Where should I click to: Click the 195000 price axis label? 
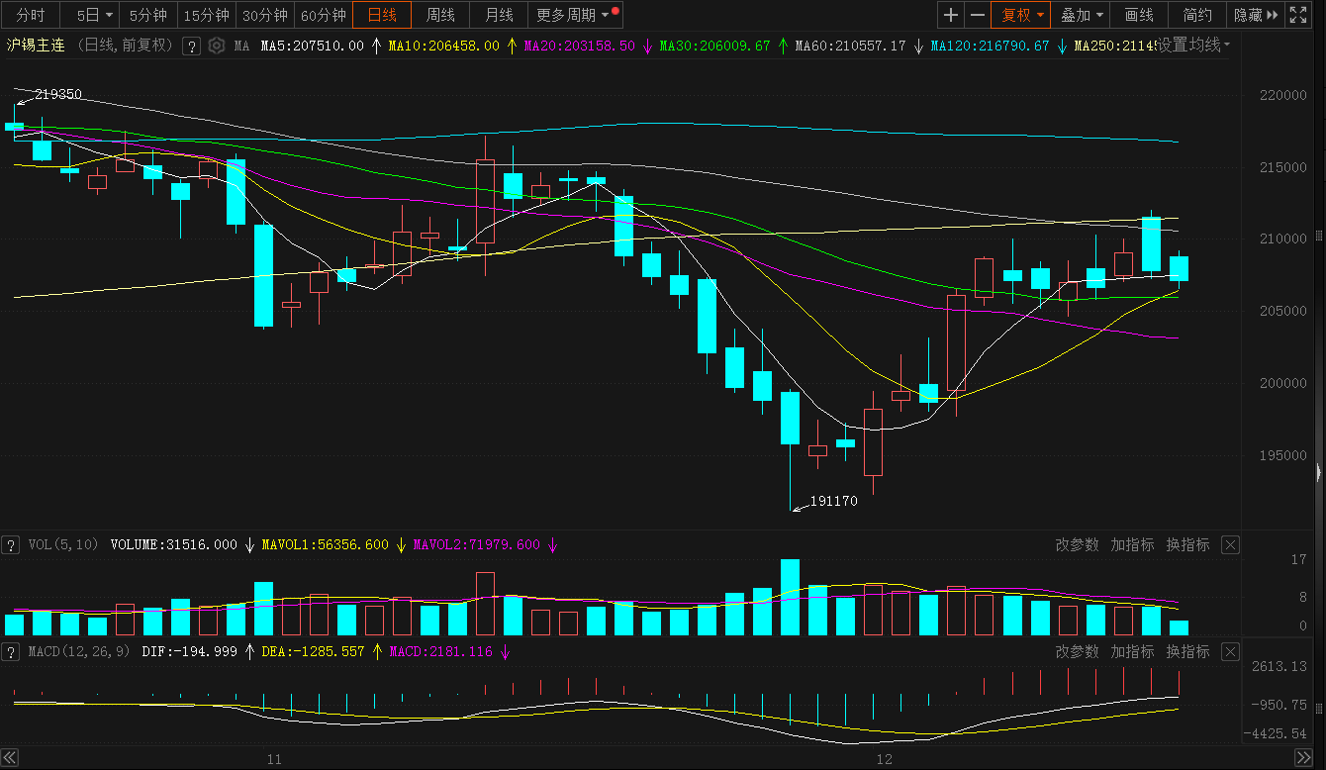(1282, 455)
